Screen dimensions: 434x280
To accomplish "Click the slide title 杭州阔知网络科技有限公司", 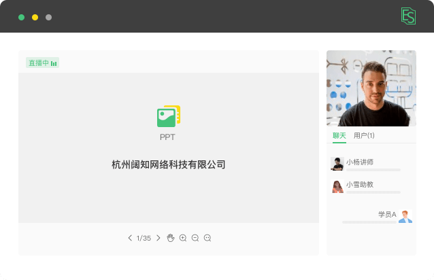I will tap(169, 164).
